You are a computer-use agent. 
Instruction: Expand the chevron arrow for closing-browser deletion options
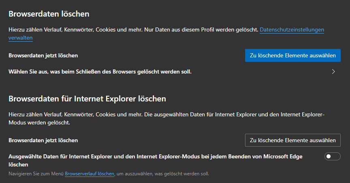(x=333, y=72)
